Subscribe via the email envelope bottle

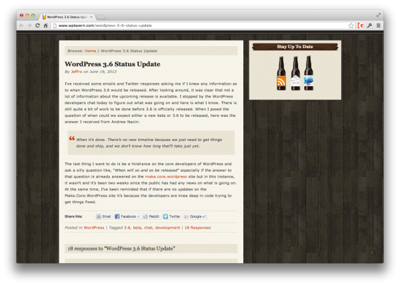tap(295, 73)
